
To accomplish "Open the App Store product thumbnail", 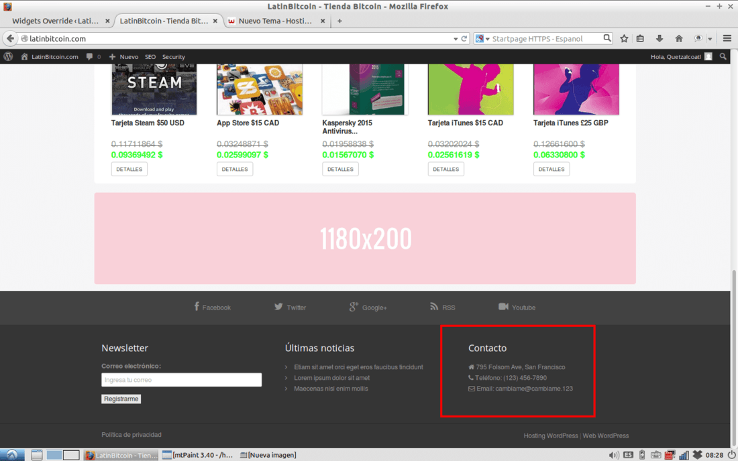I will [x=260, y=89].
